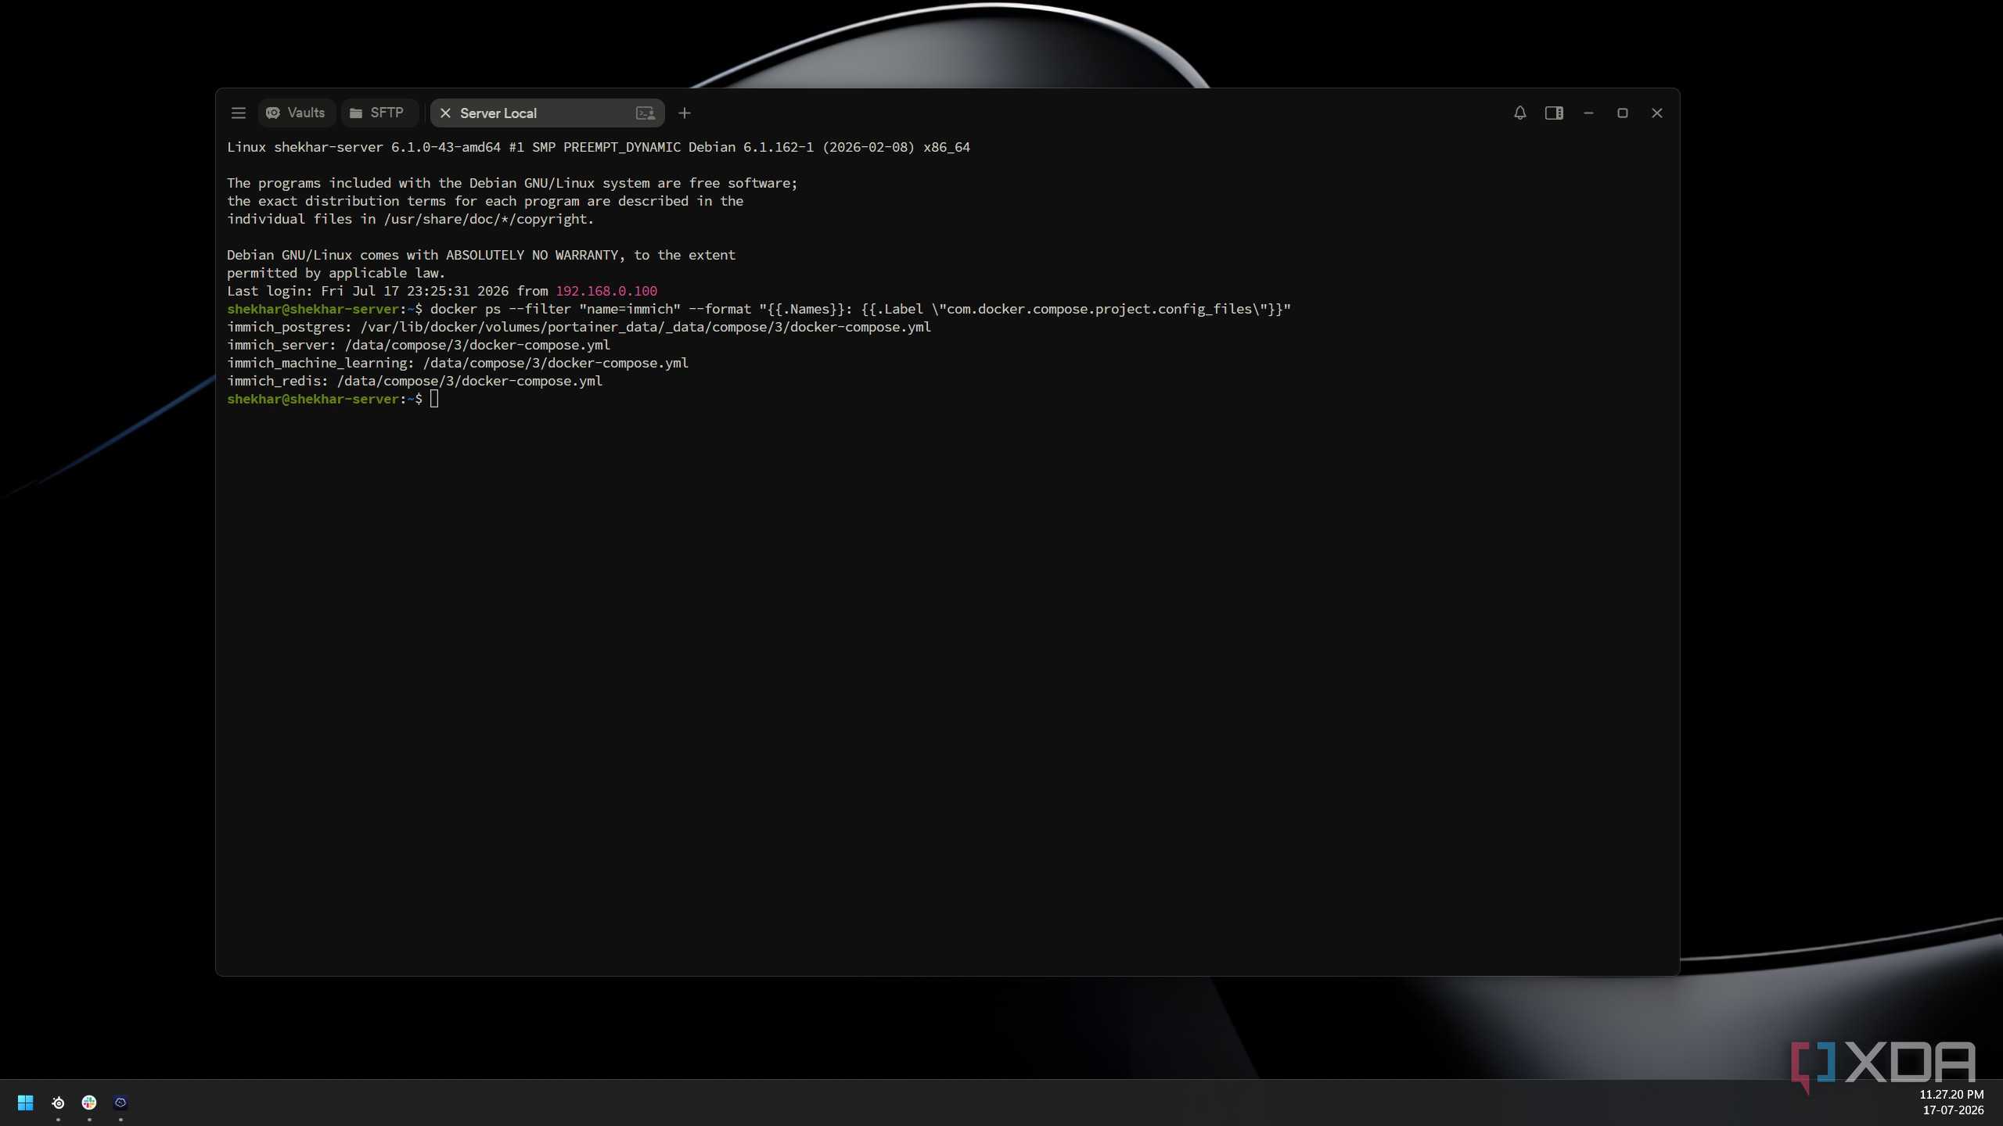The image size is (2003, 1126).
Task: Click the terminal session icon in the Server Local tab
Action: click(x=645, y=113)
